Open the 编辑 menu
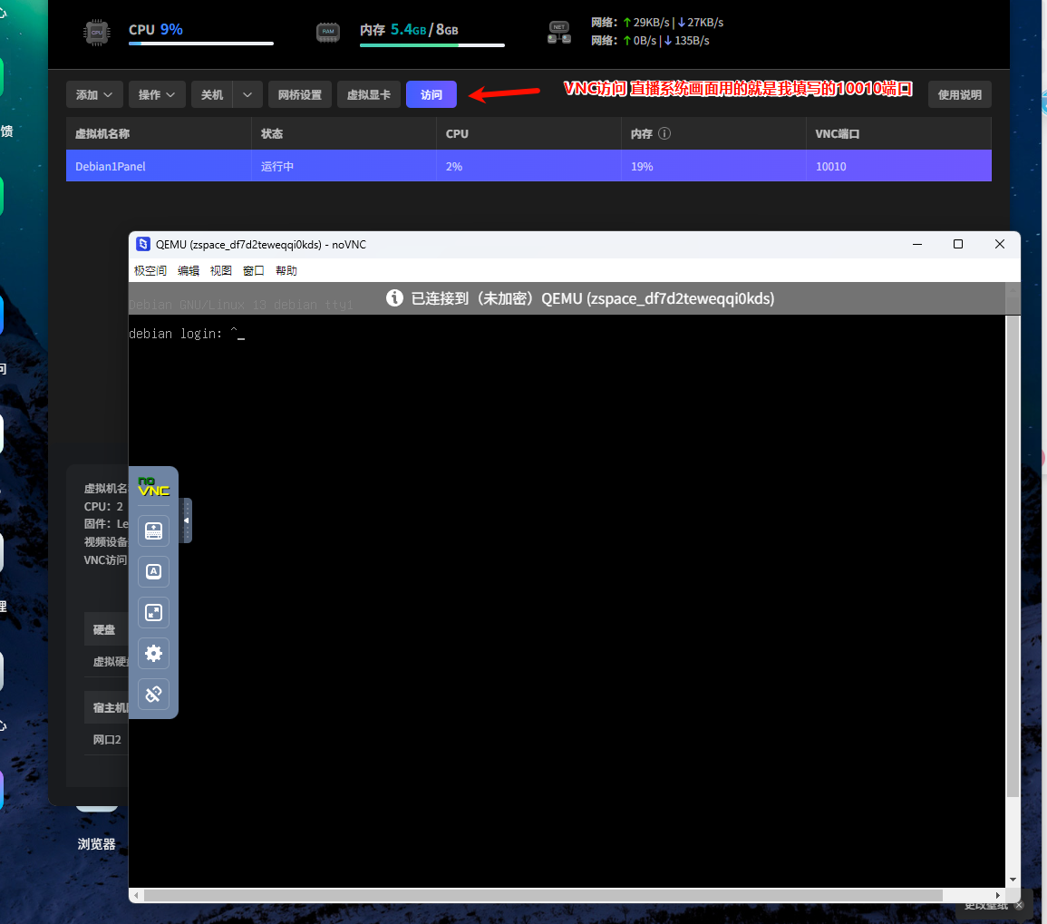This screenshot has height=924, width=1047. point(189,271)
